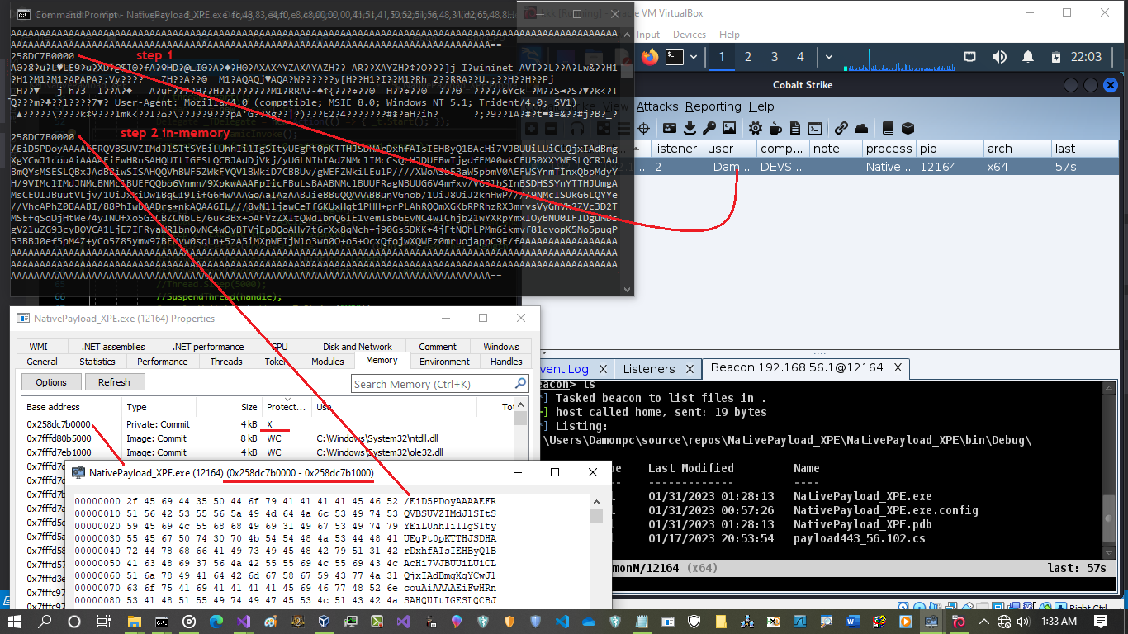
Task: Click the Cobalt Strike downloads arrow icon
Action: point(690,128)
